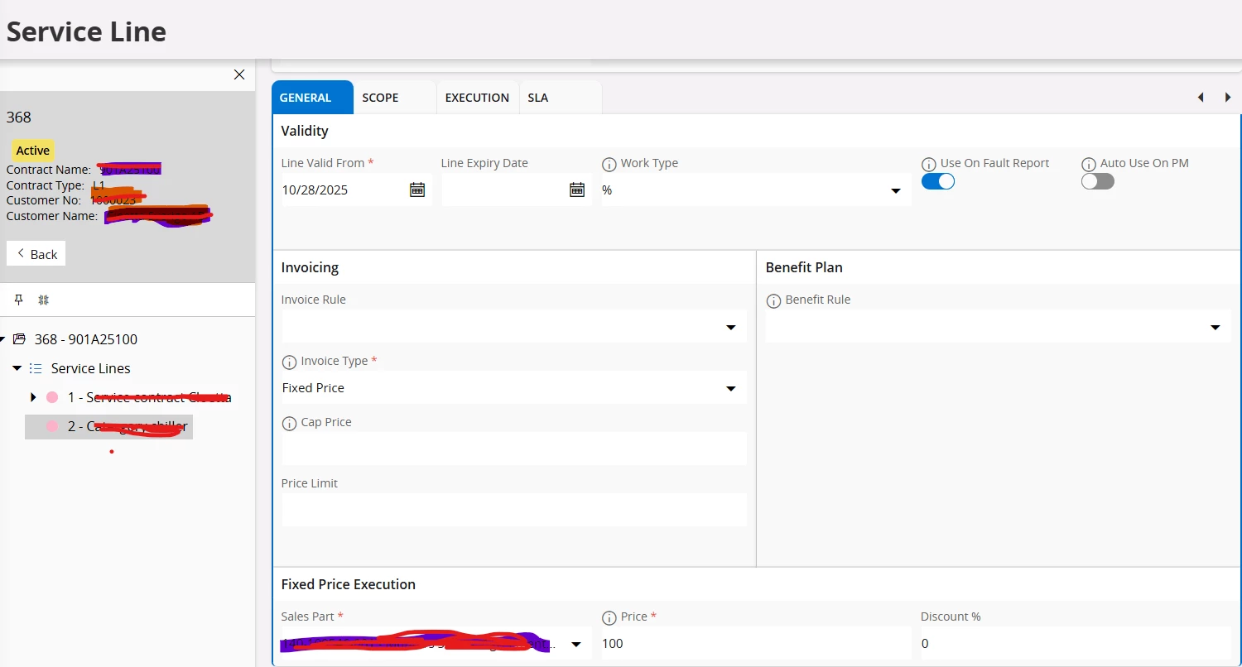Viewport: 1242px width, 667px height.
Task: Show info for Use On Fault Report
Action: coord(929,164)
